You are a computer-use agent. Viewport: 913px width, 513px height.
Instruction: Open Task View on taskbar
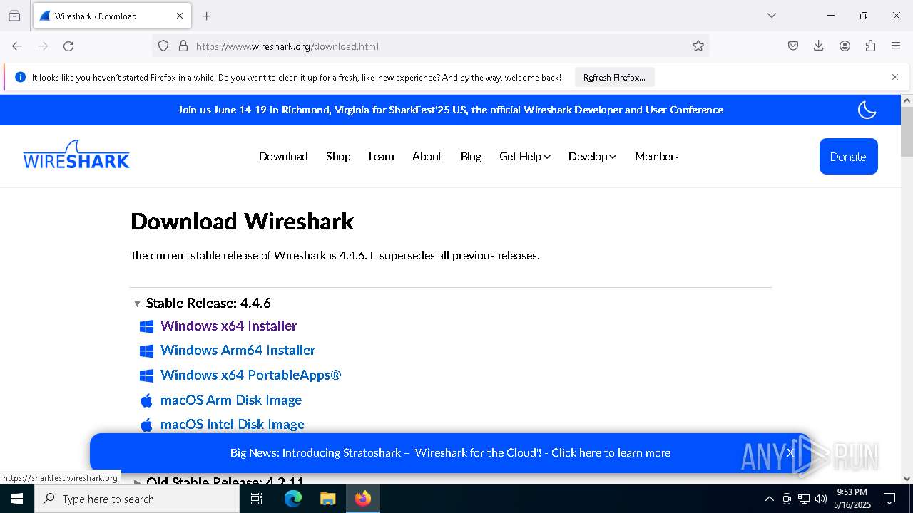pyautogui.click(x=257, y=499)
